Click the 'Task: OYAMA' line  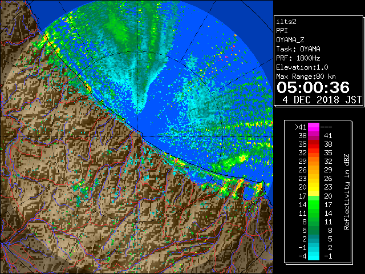pyautogui.click(x=298, y=49)
